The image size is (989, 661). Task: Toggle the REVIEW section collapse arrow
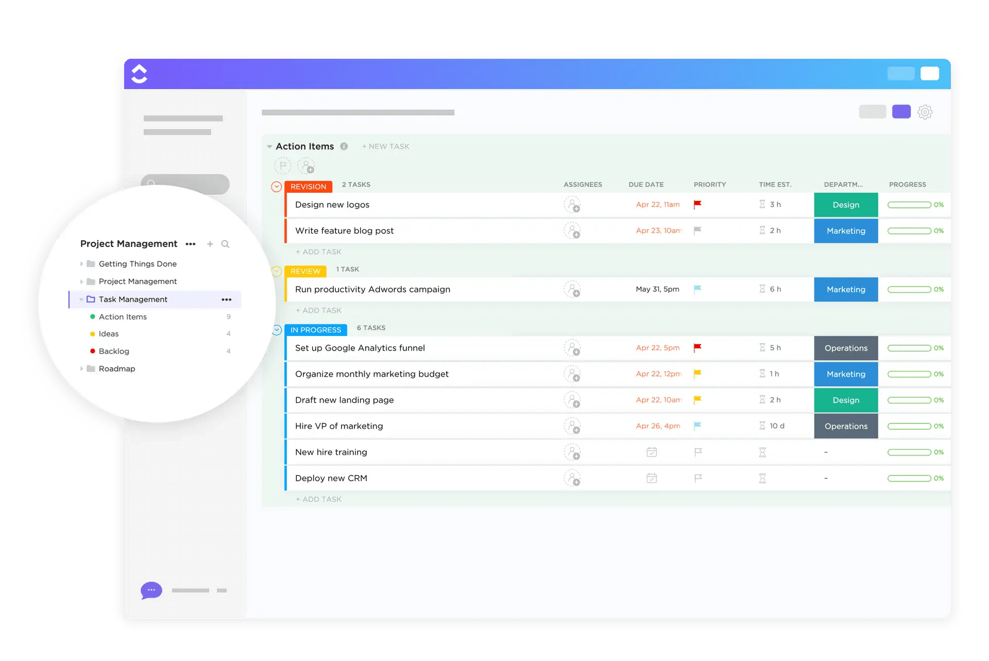(x=277, y=270)
